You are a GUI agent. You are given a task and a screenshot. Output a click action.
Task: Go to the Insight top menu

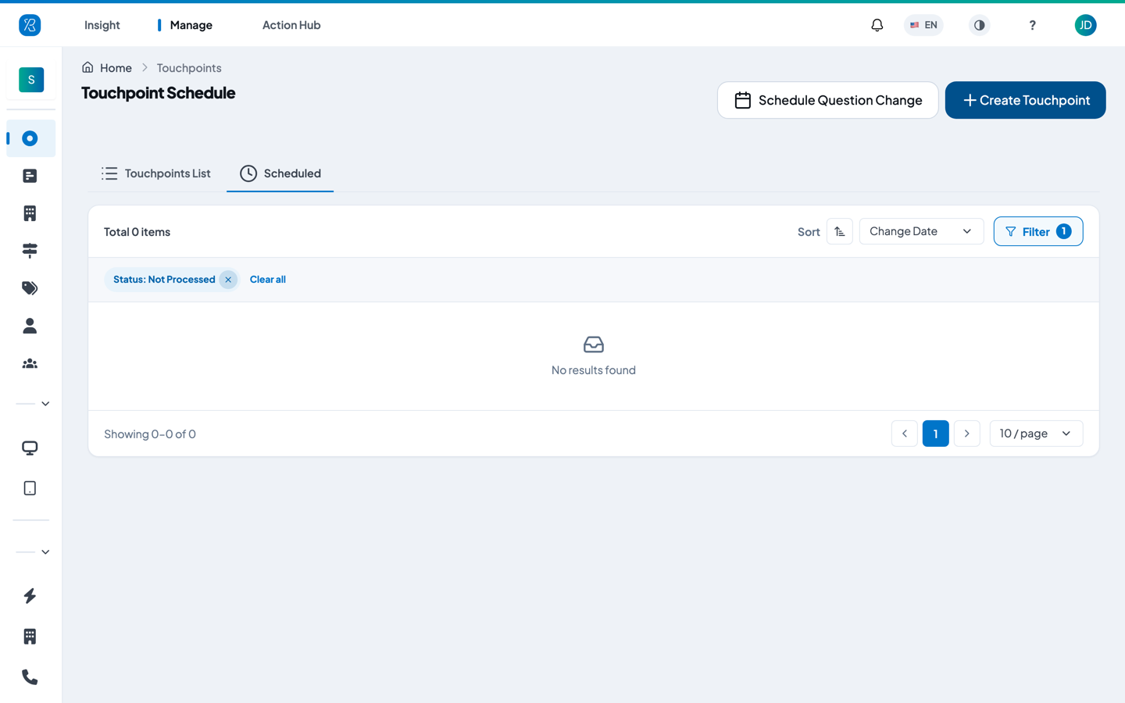pyautogui.click(x=102, y=25)
